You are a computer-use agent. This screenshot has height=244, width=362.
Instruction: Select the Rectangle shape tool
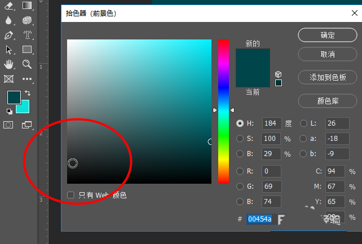point(27,50)
